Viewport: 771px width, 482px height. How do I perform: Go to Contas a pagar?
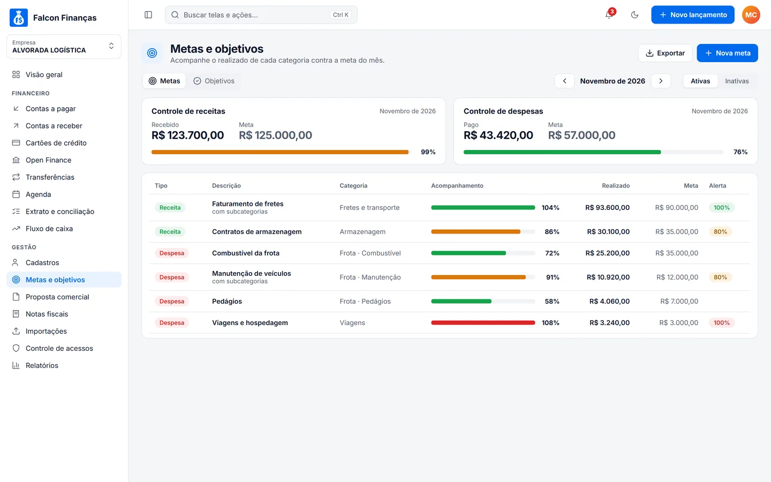click(x=64, y=109)
